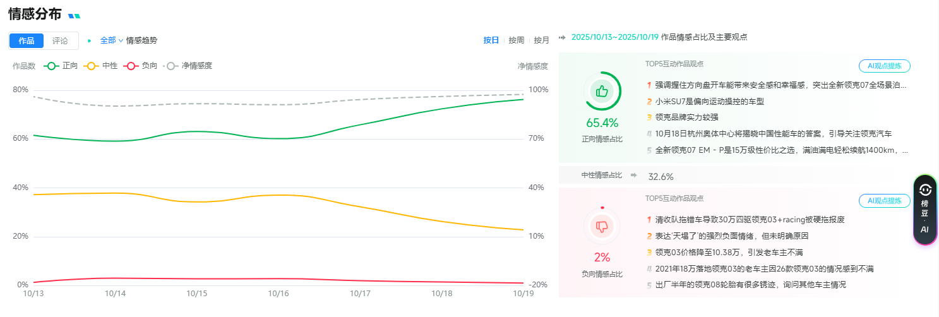
Task: Click the small teal triangle before 全部
Action: pos(90,40)
